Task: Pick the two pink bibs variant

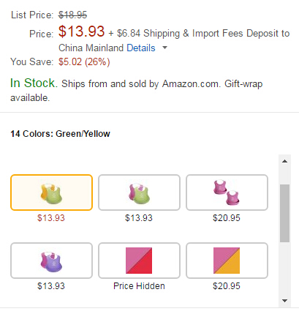Action: (x=227, y=192)
